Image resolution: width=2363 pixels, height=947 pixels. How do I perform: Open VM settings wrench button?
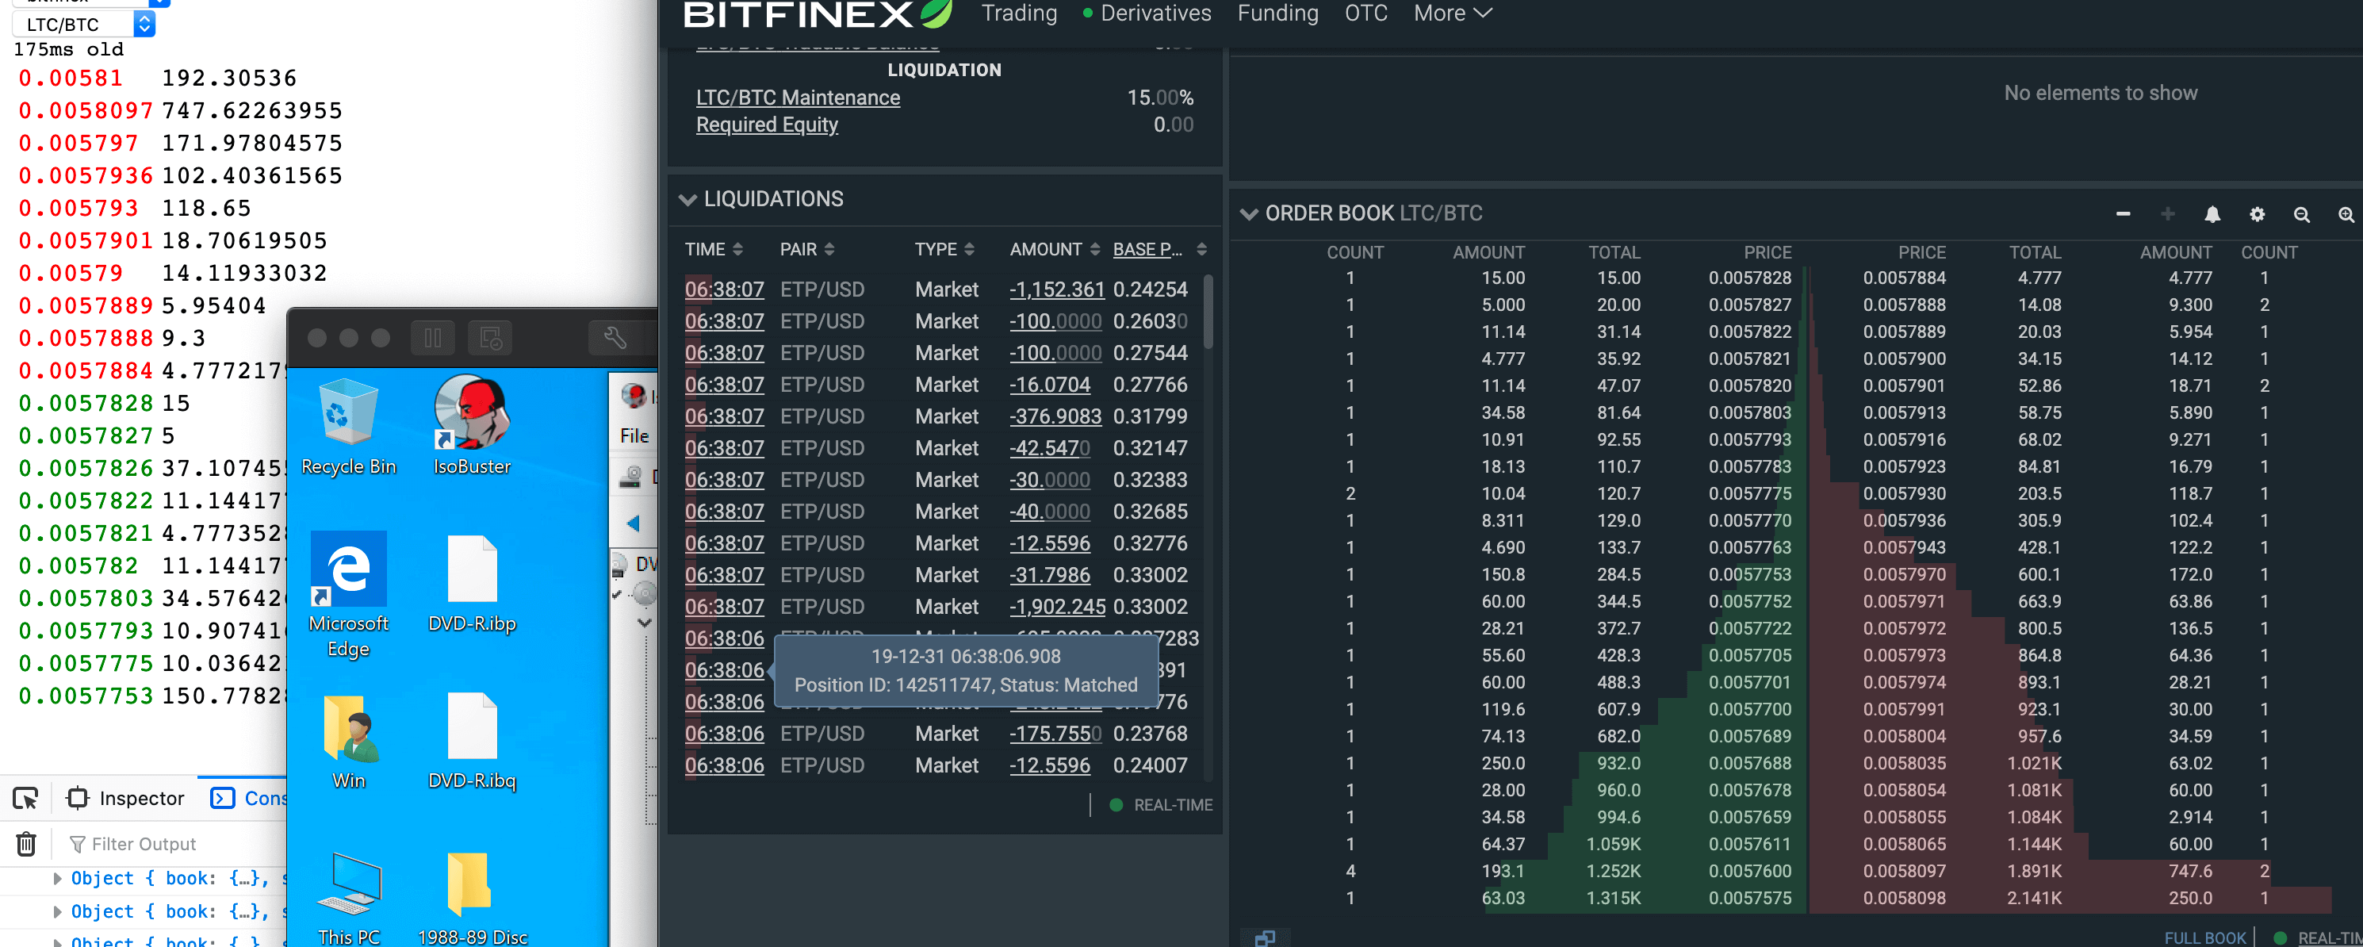tap(615, 338)
